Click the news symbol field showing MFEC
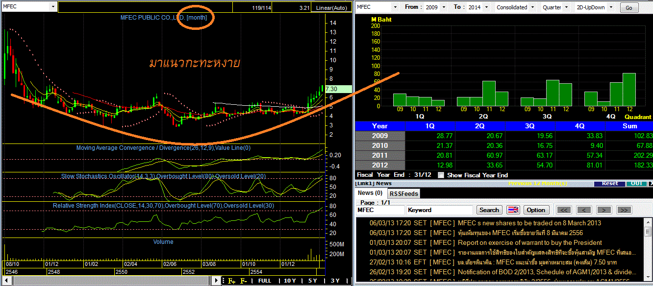The height and width of the screenshot is (286, 653). point(380,210)
